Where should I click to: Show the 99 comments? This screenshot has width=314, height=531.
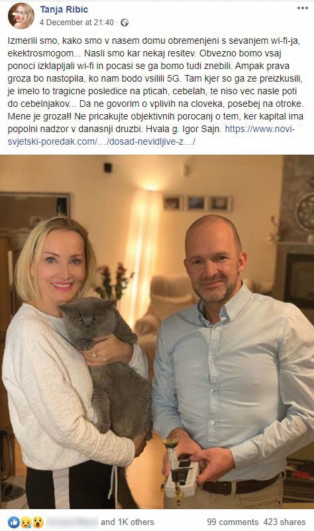coord(233,522)
